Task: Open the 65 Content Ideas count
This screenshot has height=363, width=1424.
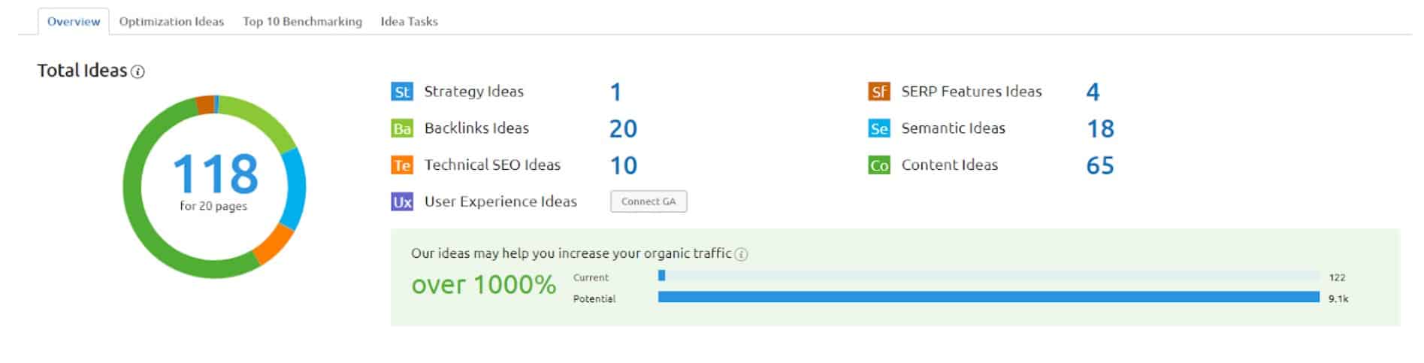Action: coord(1099,165)
